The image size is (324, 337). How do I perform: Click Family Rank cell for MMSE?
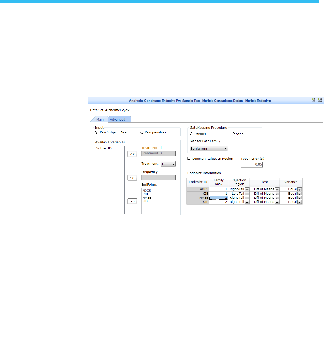coord(219,198)
